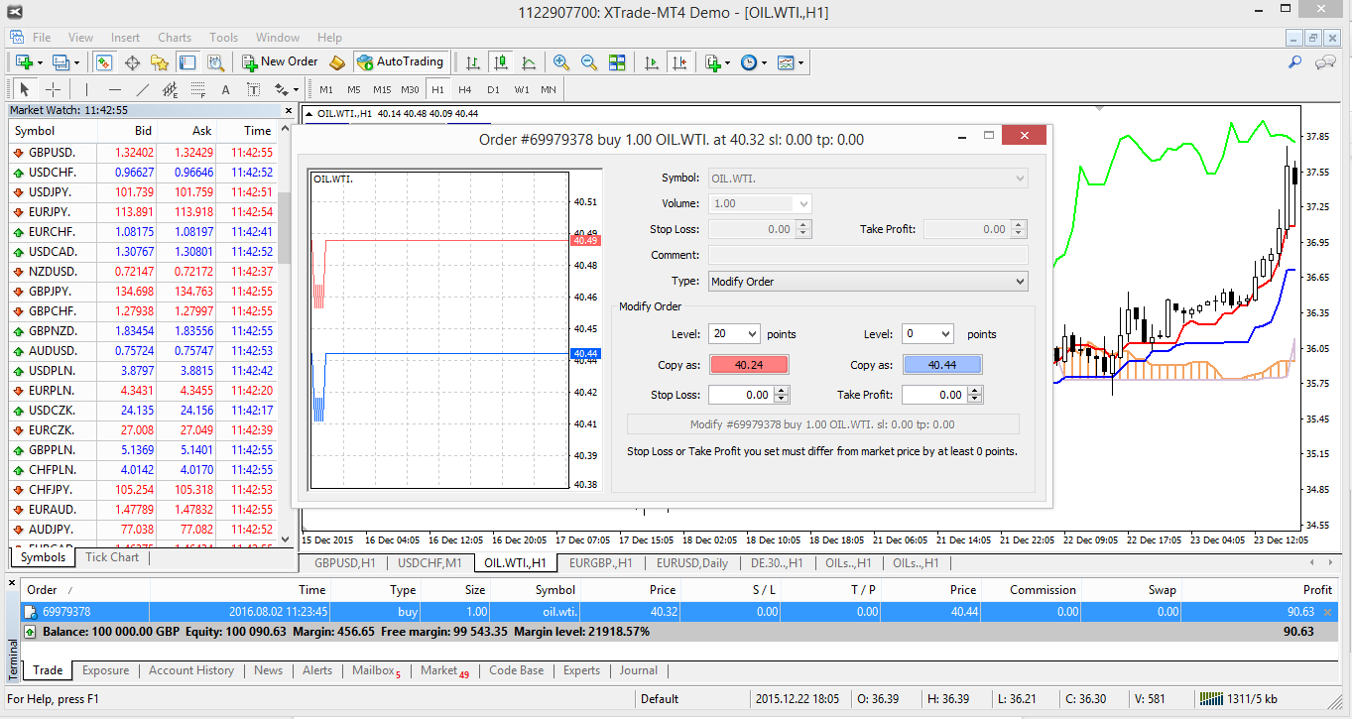Viewport: 1352px width, 719px height.
Task: Click the red Copy as 40.24 button
Action: (x=751, y=364)
